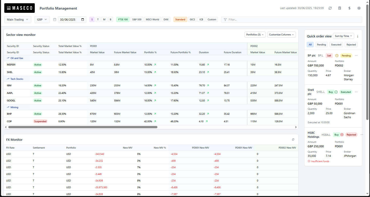Image resolution: width=370 pixels, height=197 pixels.
Task: Open the Main Trading dropdown
Action: pyautogui.click(x=18, y=19)
